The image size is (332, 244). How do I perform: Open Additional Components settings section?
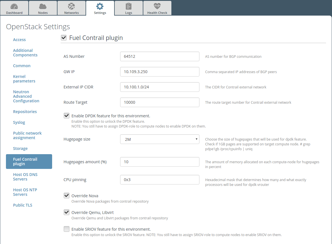tap(25, 53)
